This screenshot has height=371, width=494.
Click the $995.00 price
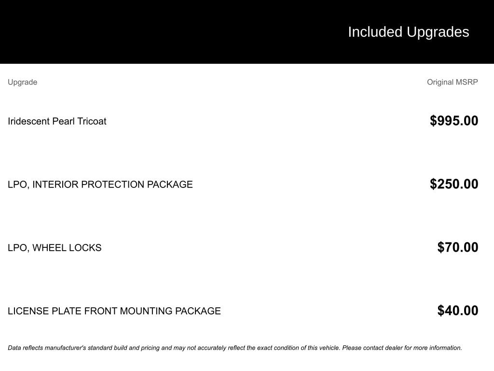tap(454, 121)
